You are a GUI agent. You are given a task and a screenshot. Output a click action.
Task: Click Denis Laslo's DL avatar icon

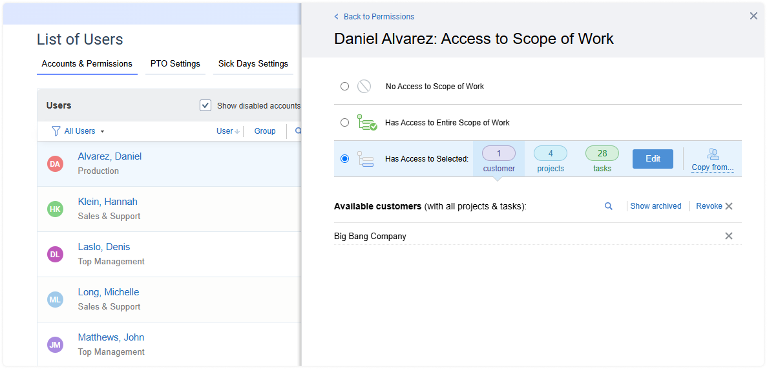tap(55, 255)
